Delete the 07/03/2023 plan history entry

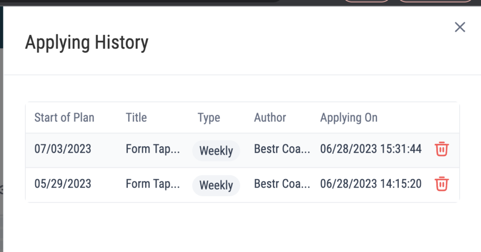point(442,149)
